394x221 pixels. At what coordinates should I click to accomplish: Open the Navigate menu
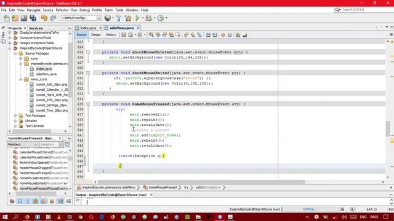pyautogui.click(x=34, y=10)
